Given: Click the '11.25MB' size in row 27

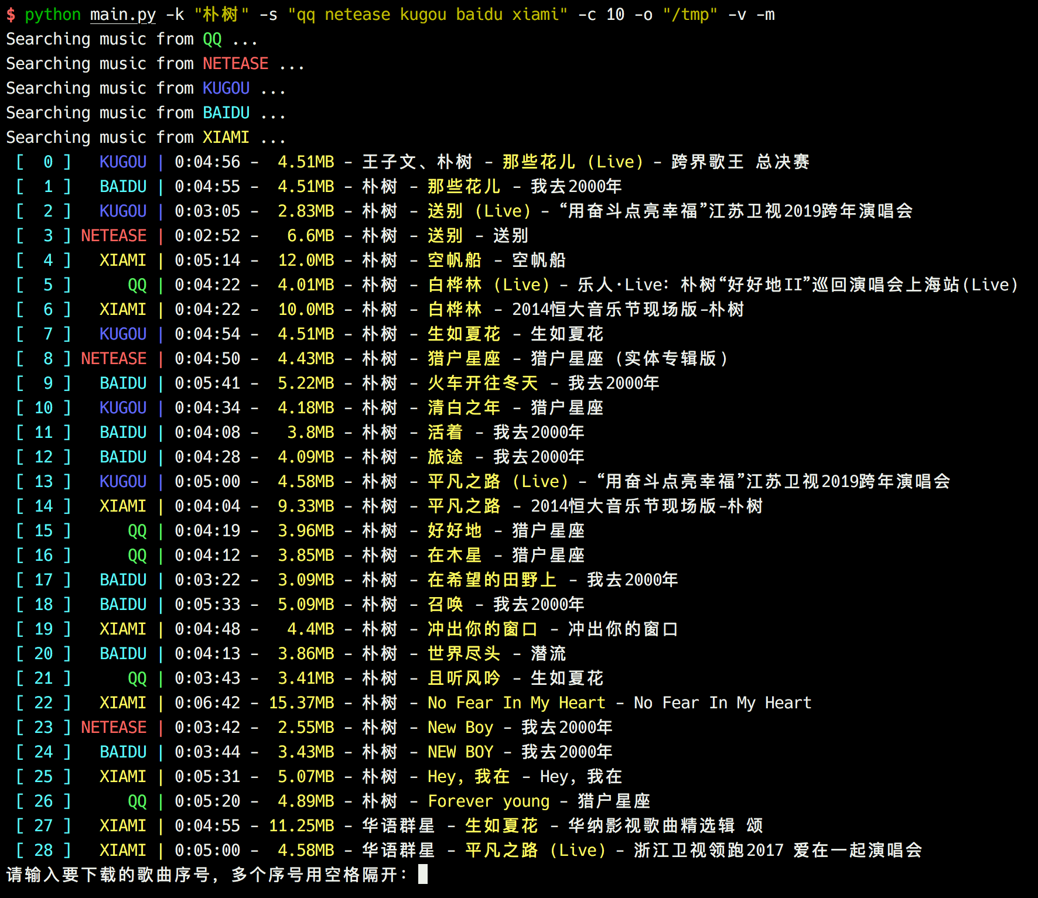Looking at the screenshot, I should pyautogui.click(x=301, y=825).
